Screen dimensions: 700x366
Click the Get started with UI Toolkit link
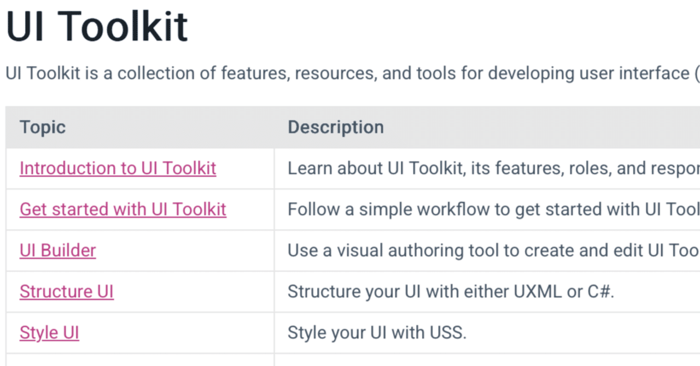[x=122, y=209]
